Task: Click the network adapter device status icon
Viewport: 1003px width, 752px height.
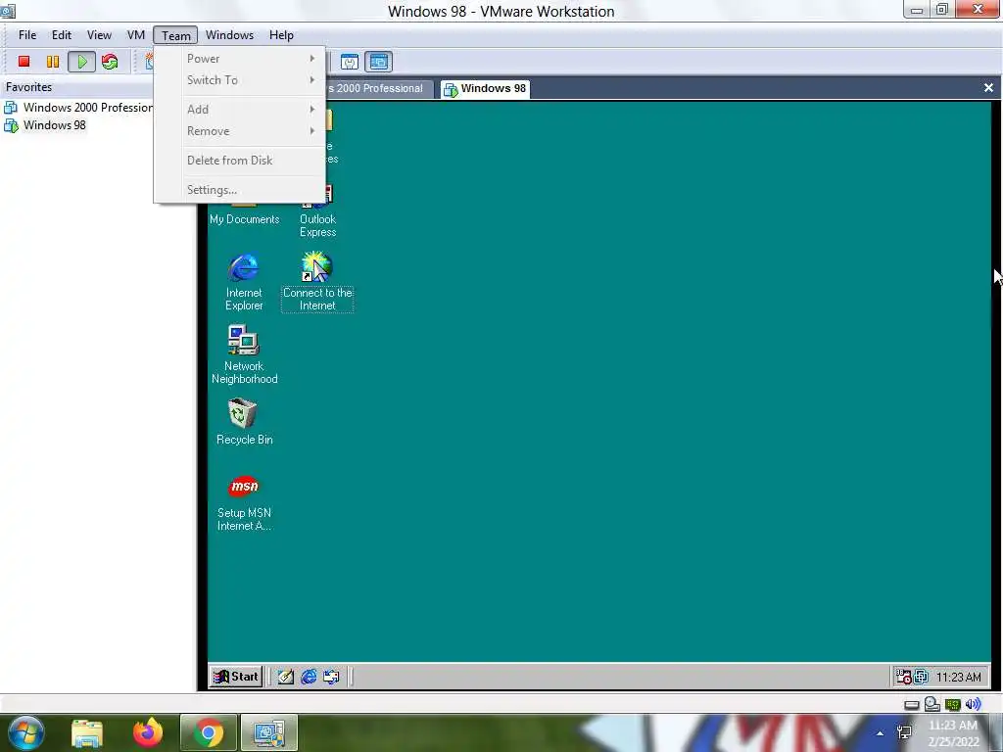Action: pyautogui.click(x=952, y=705)
